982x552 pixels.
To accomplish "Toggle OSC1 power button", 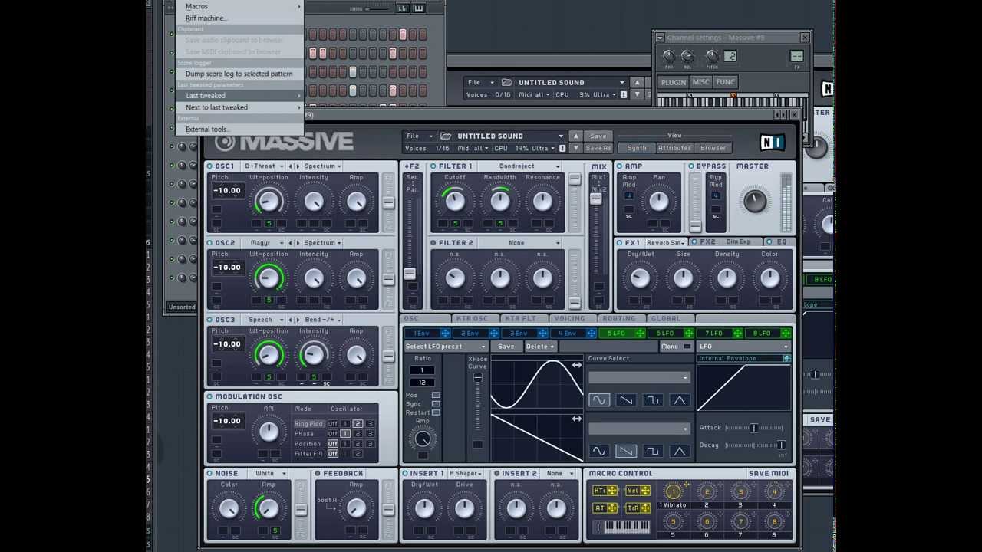I will [x=210, y=166].
